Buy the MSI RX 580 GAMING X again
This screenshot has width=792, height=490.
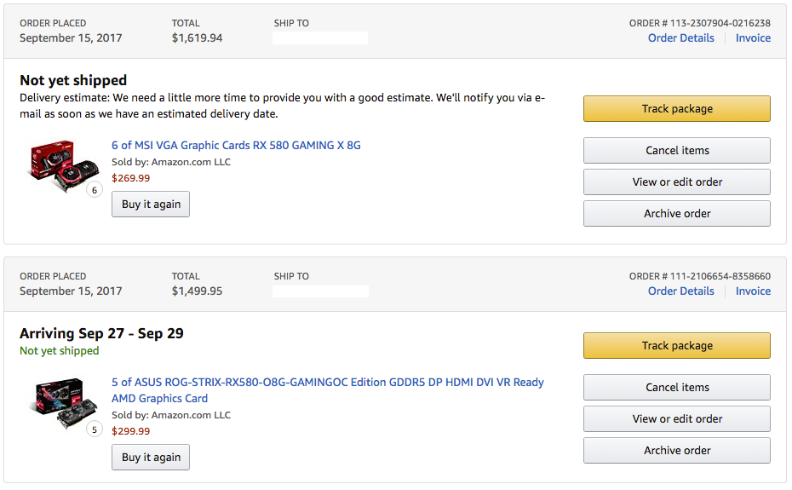(x=151, y=205)
